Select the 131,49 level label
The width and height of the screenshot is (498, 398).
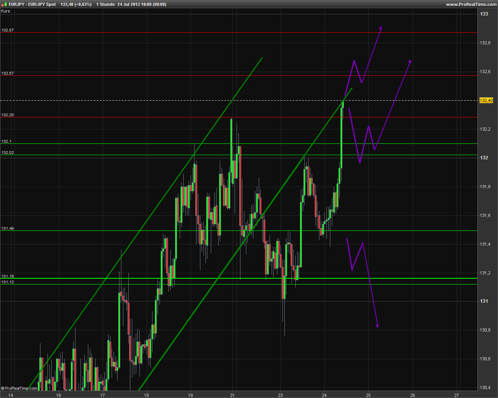(x=7, y=228)
